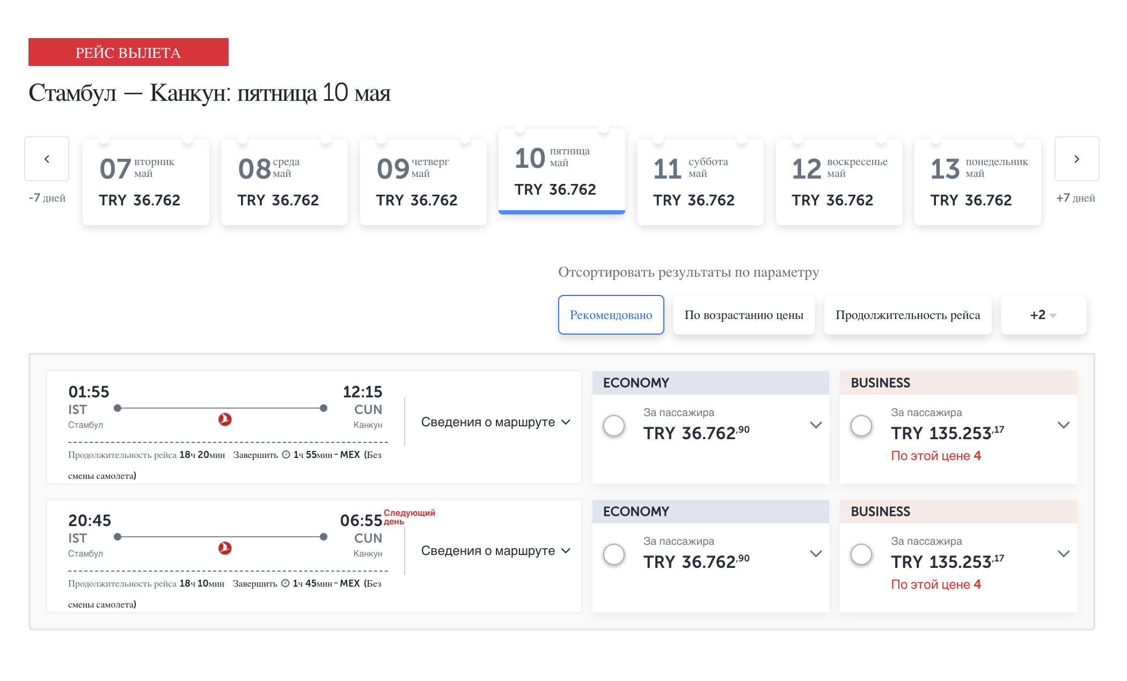Expand Сведения о маршруте for 01:55 flight
Screen dimensions: 1127x681
(496, 422)
